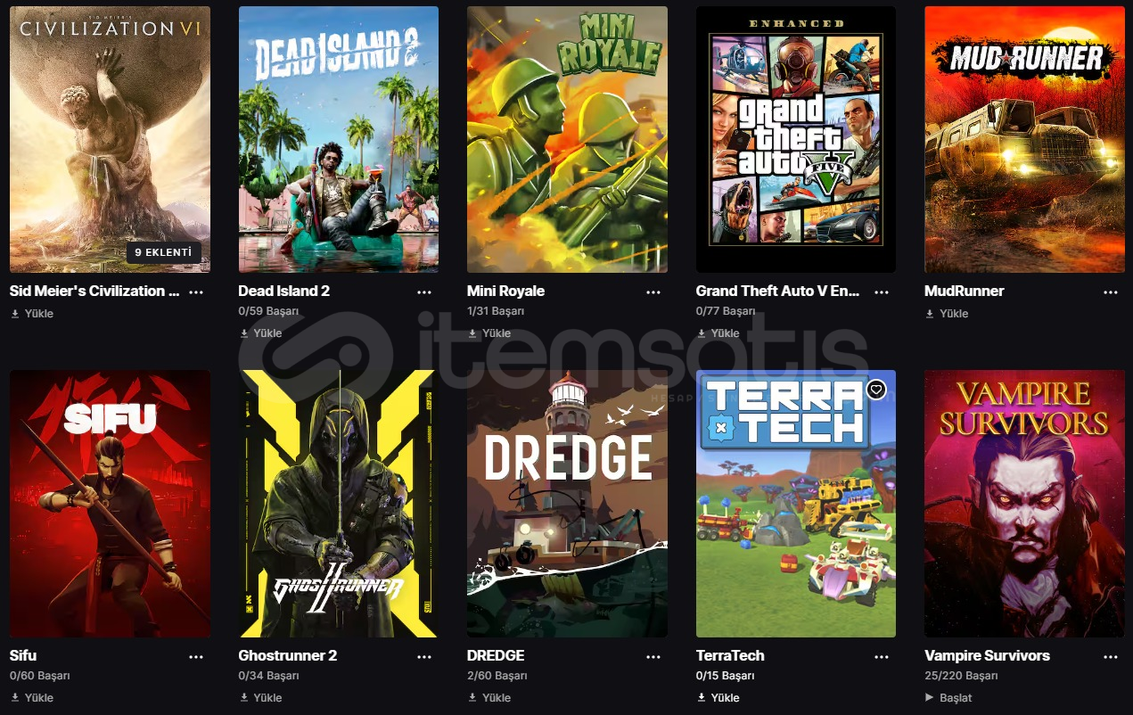The height and width of the screenshot is (715, 1133).
Task: Open options menu for Ghostrunner 2
Action: tap(424, 656)
